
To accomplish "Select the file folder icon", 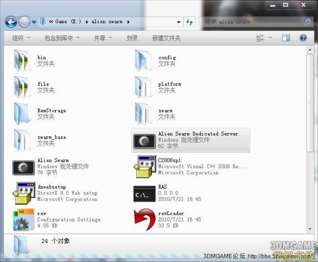I will pos(22,87).
